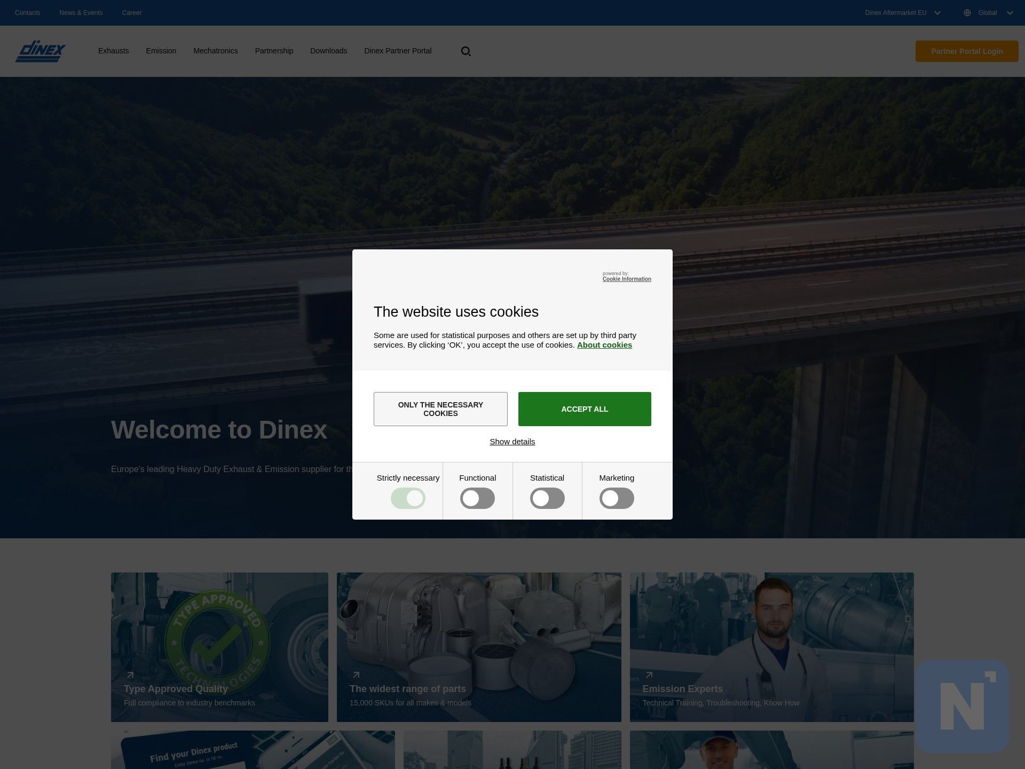The height and width of the screenshot is (769, 1025).
Task: Click the website uses cookies heading
Action: point(456,312)
